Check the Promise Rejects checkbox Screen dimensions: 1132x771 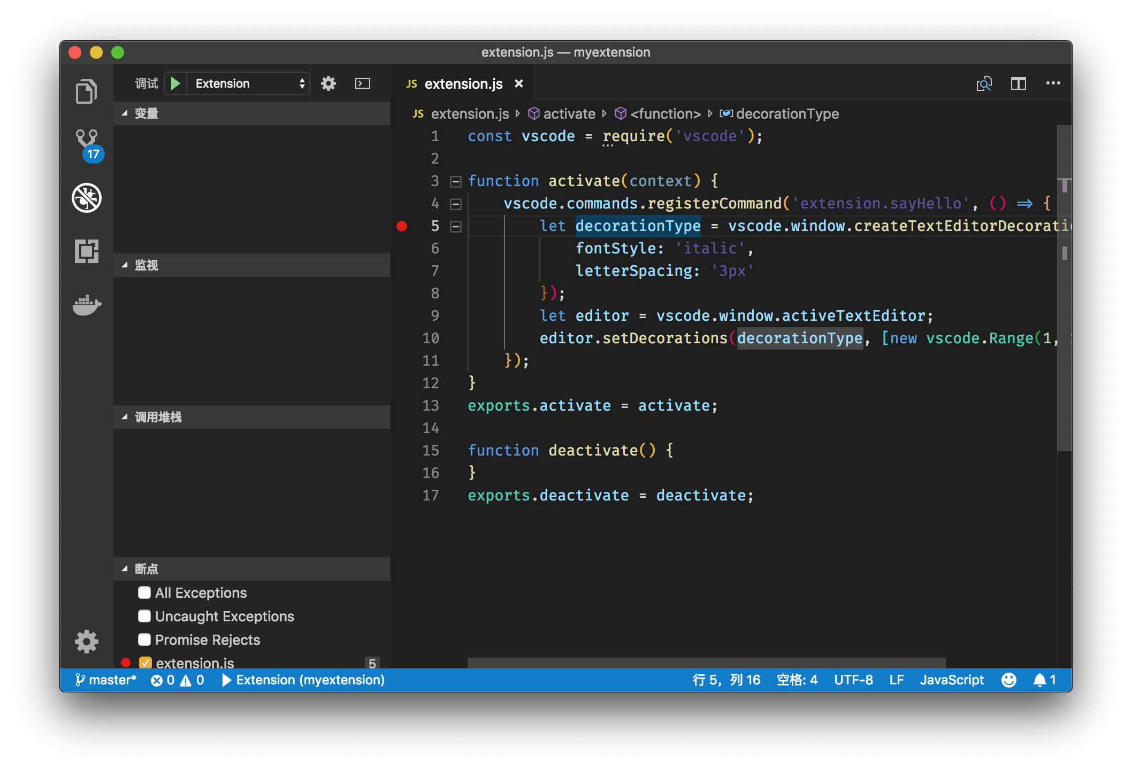[144, 639]
